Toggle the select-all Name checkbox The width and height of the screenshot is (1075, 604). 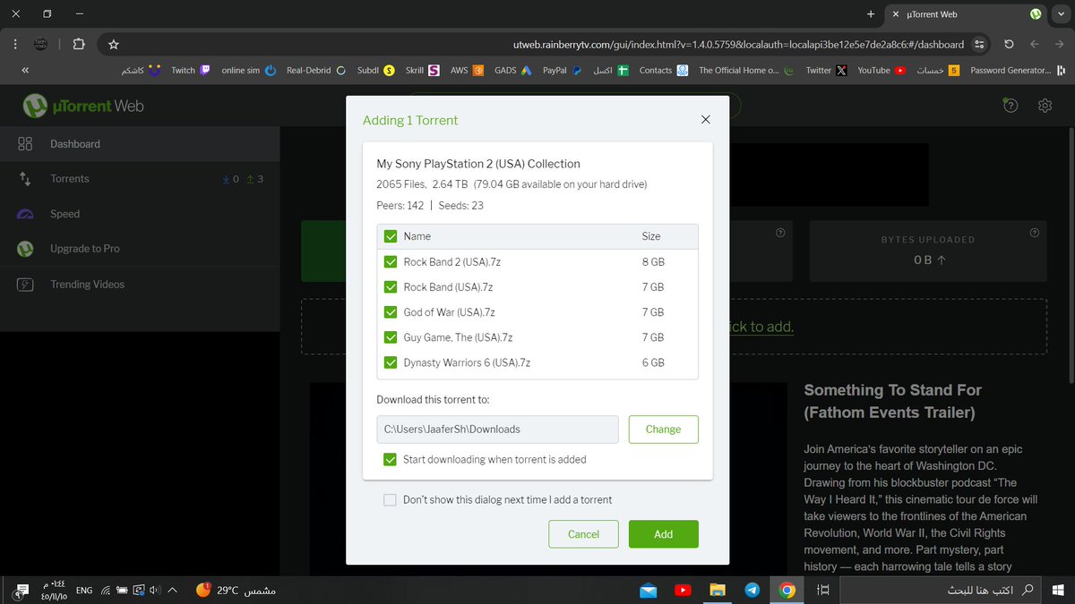pos(391,236)
